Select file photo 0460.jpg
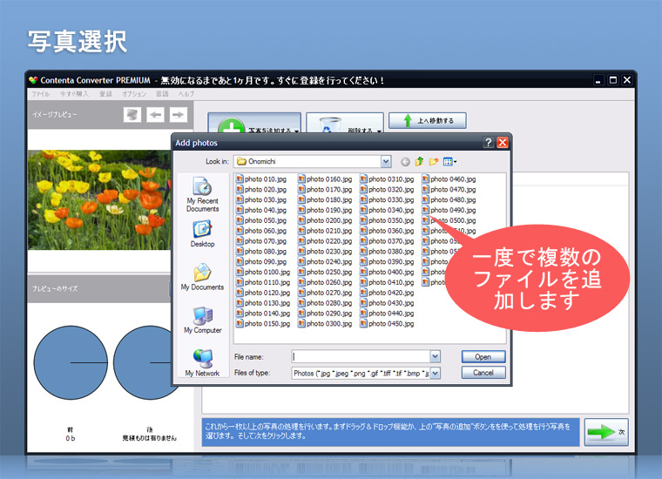 click(449, 179)
